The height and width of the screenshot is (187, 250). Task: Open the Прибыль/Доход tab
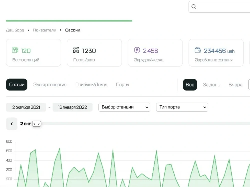(x=91, y=85)
